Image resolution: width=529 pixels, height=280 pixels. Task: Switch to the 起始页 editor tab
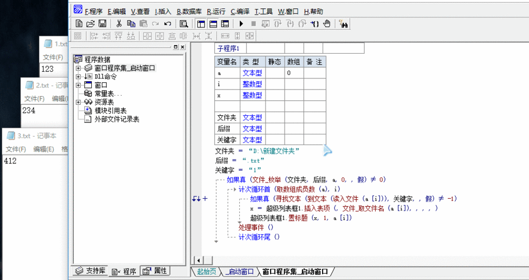[x=206, y=272]
